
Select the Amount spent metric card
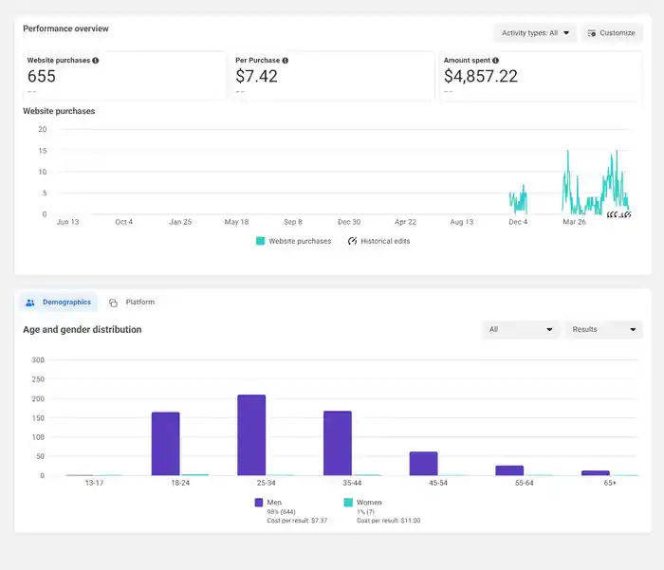(x=542, y=76)
